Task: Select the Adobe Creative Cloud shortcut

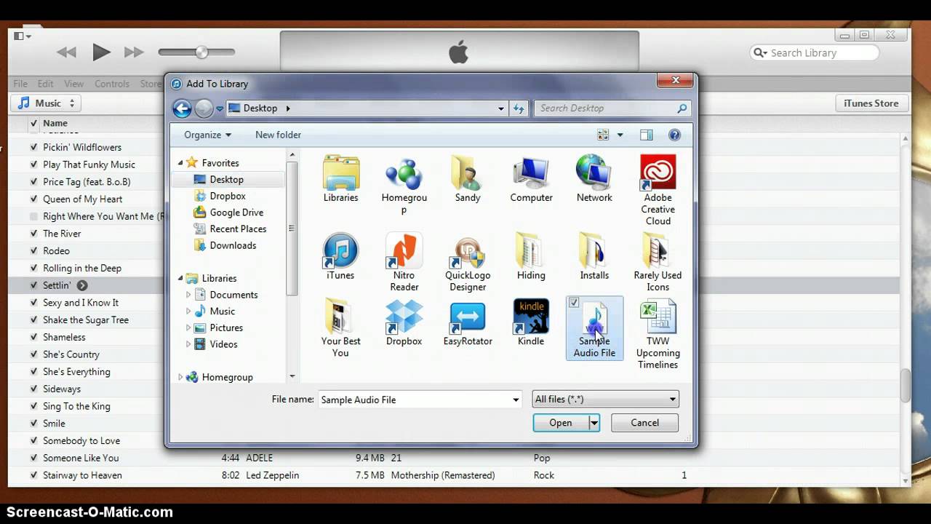Action: point(658,191)
